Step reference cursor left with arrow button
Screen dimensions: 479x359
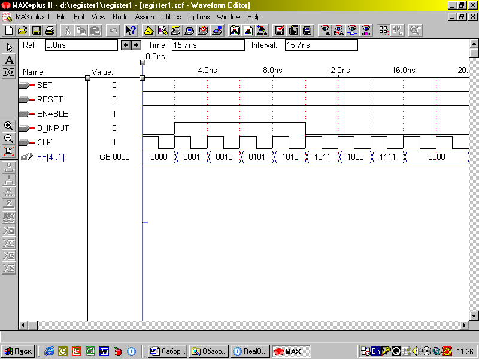(x=126, y=45)
